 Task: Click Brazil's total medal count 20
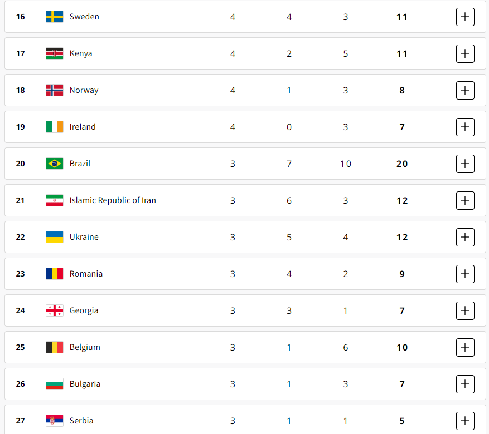point(402,164)
